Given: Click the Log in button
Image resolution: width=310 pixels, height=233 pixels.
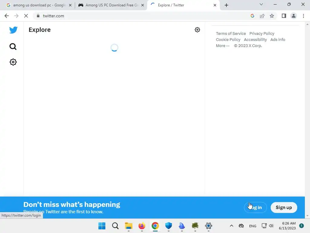Looking at the screenshot, I should (x=256, y=208).
